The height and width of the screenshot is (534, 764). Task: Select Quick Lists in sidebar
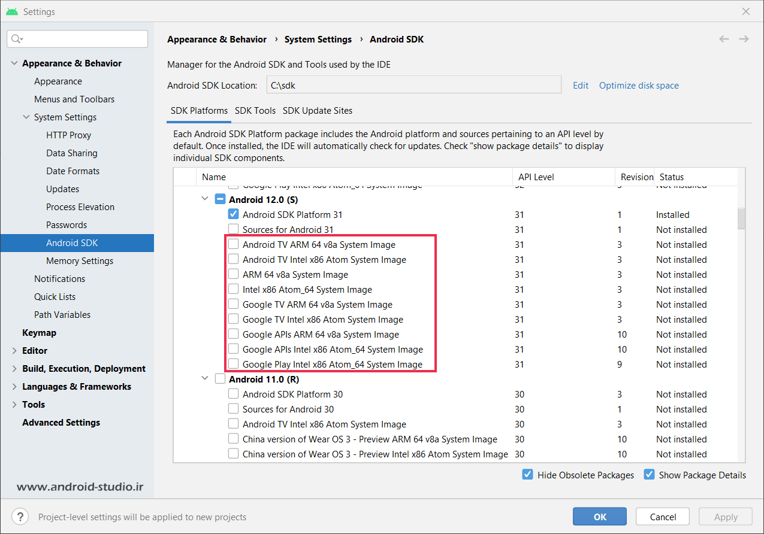pyautogui.click(x=55, y=297)
